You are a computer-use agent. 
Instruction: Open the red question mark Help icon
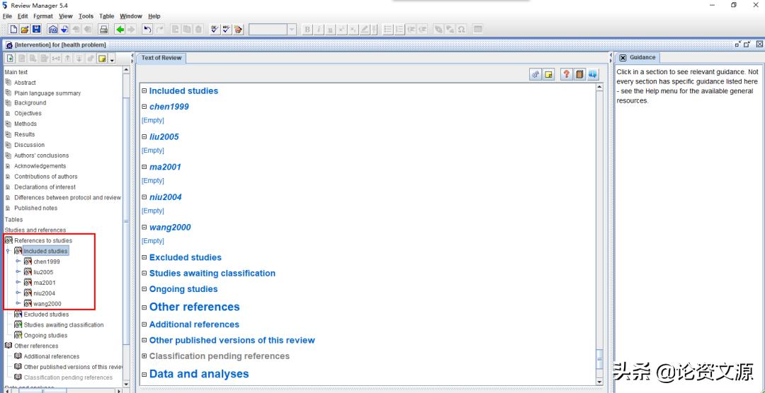567,74
